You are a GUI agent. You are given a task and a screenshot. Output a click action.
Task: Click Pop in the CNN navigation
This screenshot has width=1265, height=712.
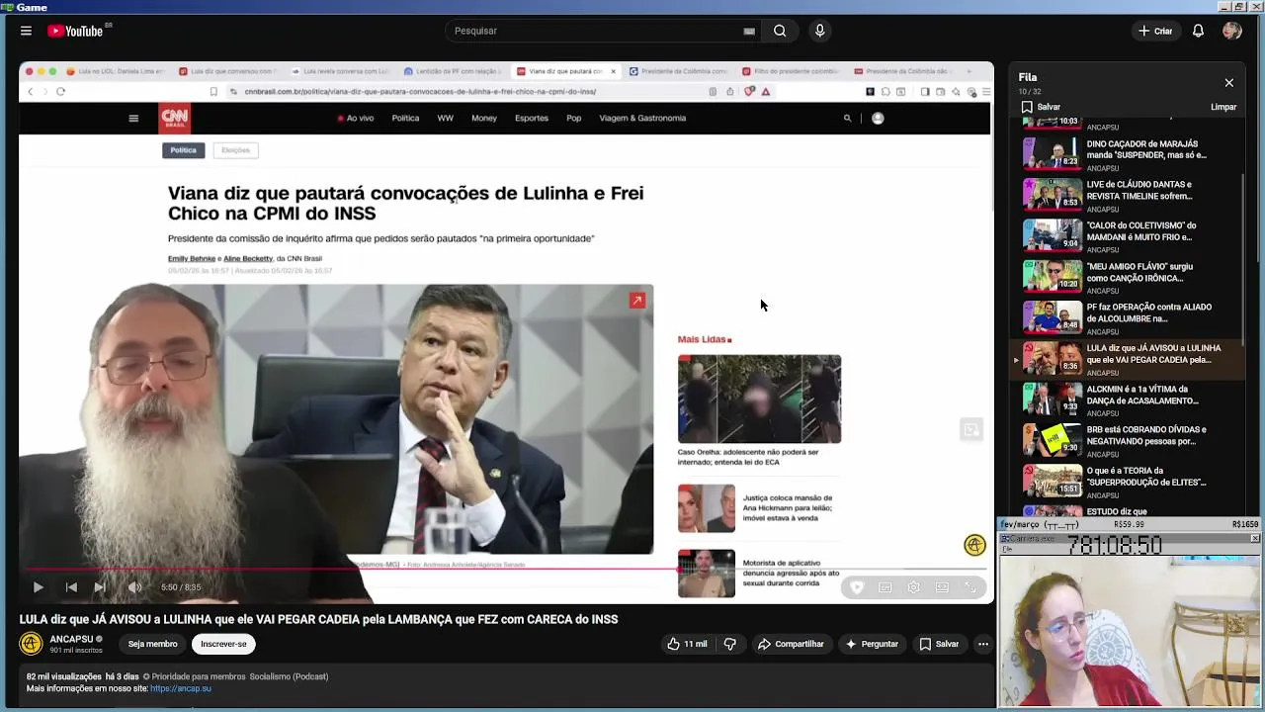click(573, 119)
